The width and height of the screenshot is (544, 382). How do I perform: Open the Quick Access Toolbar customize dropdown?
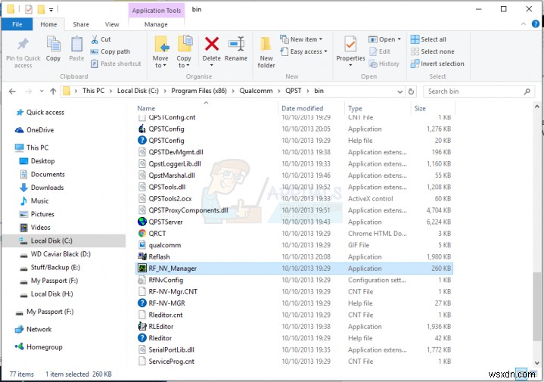point(51,10)
